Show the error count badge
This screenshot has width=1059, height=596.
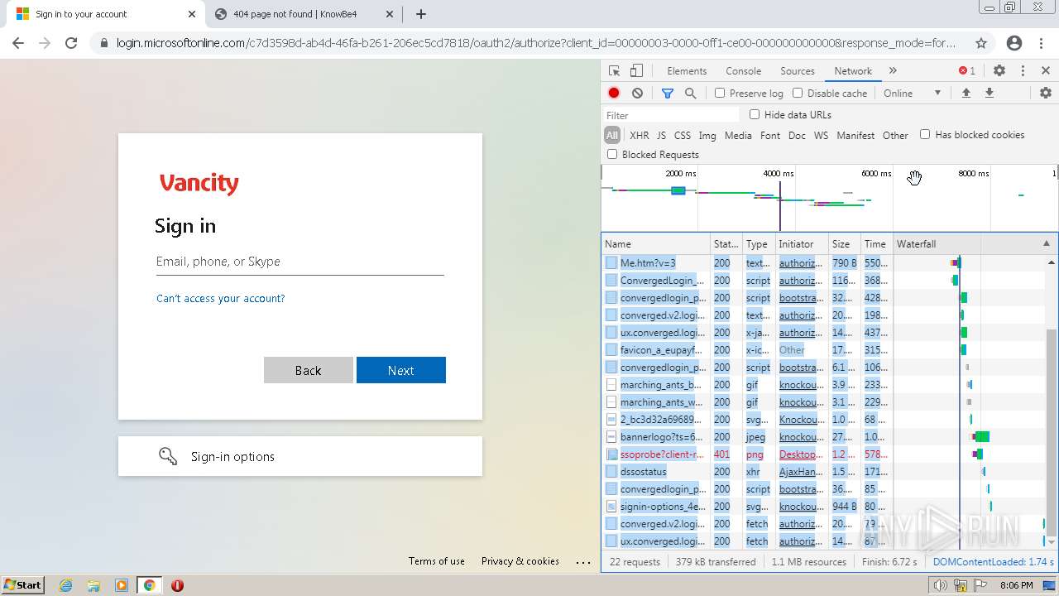pyautogui.click(x=966, y=71)
